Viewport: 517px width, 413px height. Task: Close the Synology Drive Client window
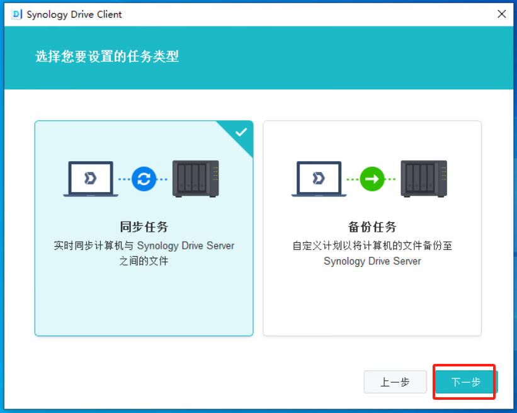501,14
